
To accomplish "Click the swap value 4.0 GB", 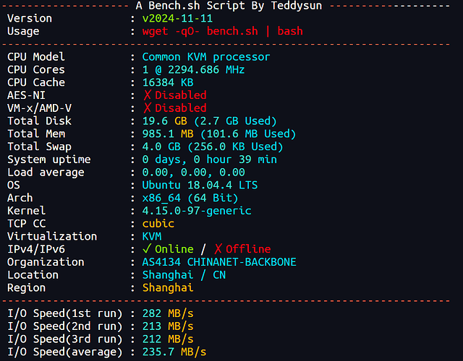I will pyautogui.click(x=161, y=147).
